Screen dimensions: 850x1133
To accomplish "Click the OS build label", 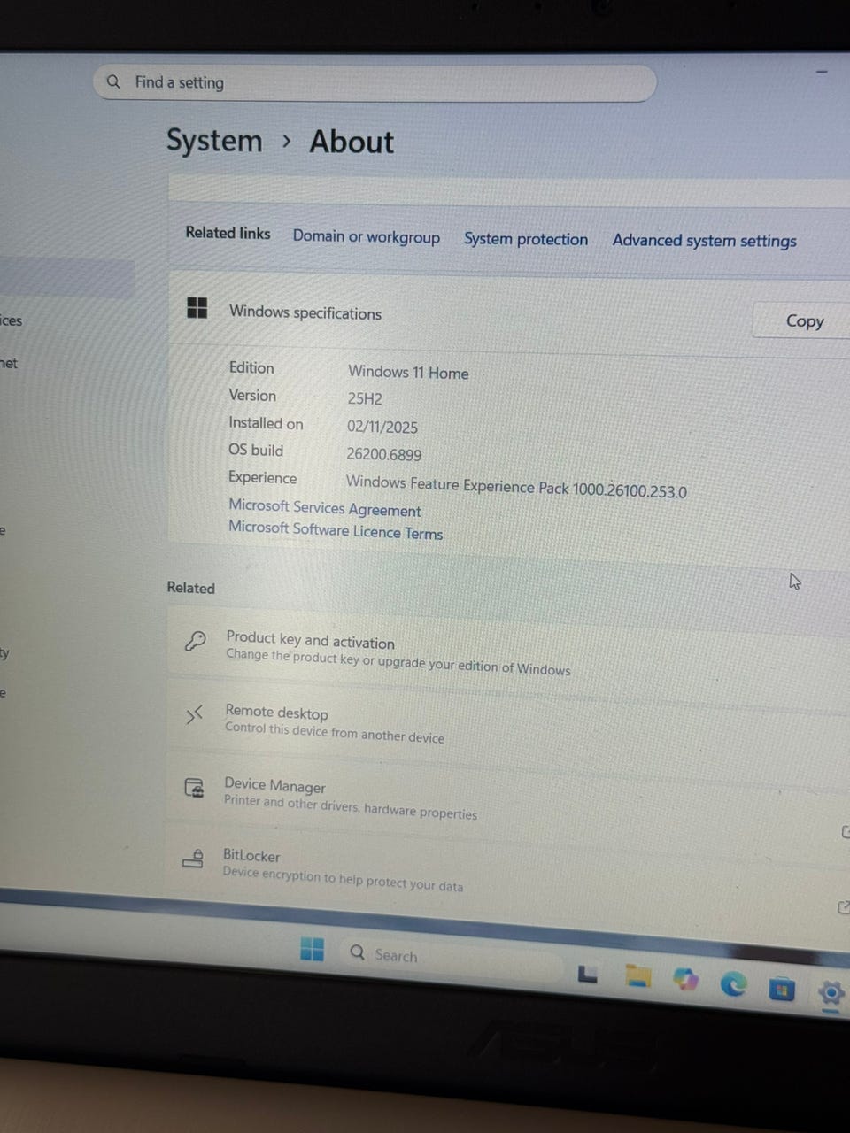I will [256, 450].
